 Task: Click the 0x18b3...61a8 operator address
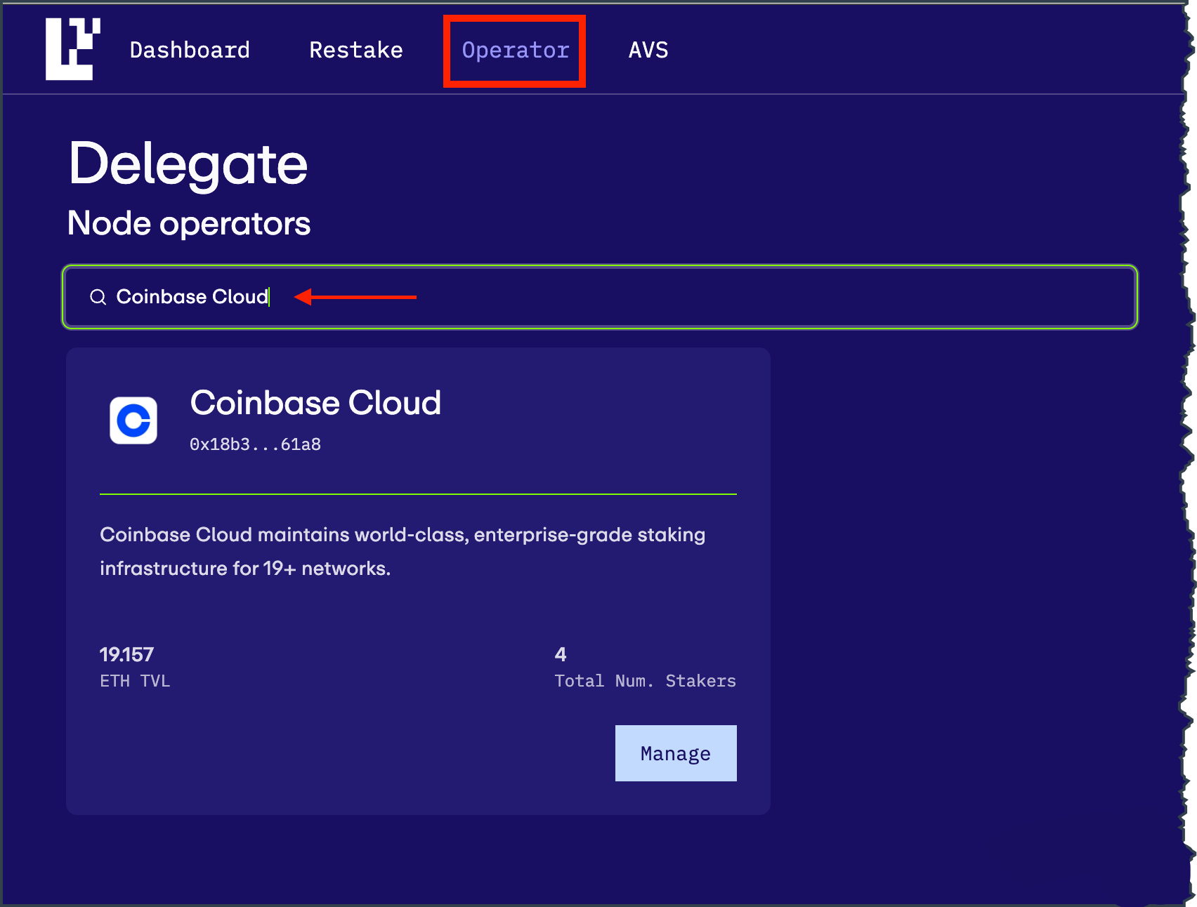click(255, 444)
